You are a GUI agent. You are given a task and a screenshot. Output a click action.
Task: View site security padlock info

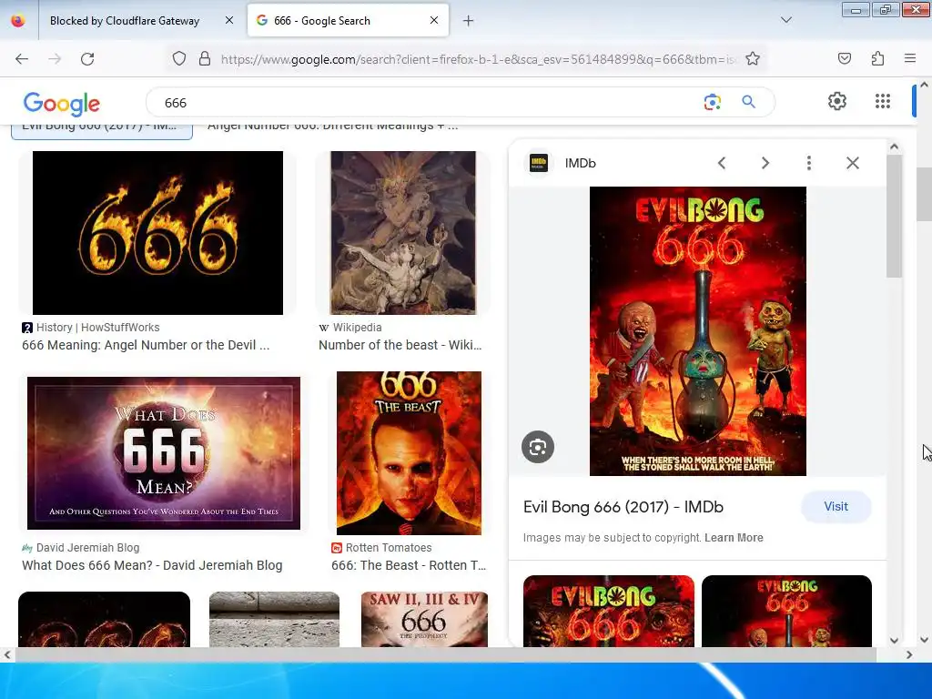click(205, 59)
